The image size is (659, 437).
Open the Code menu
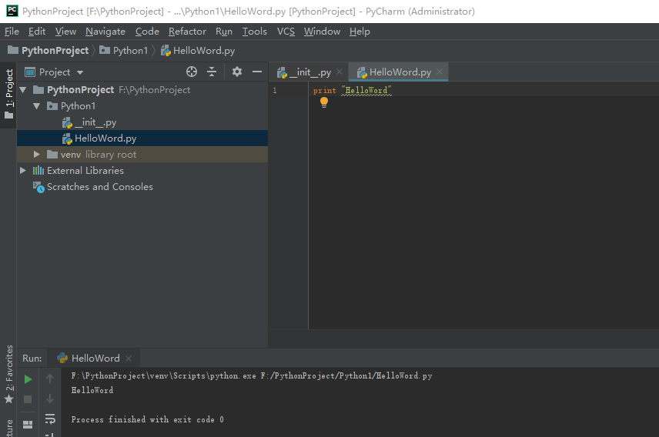tap(147, 32)
